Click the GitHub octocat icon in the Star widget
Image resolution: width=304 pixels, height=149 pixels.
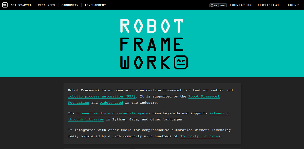click(212, 5)
